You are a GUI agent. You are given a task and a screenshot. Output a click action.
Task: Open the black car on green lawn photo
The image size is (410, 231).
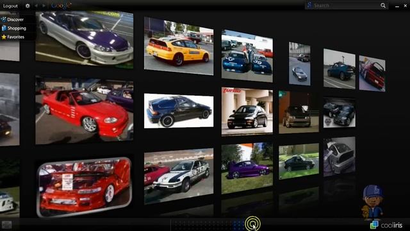299,161
